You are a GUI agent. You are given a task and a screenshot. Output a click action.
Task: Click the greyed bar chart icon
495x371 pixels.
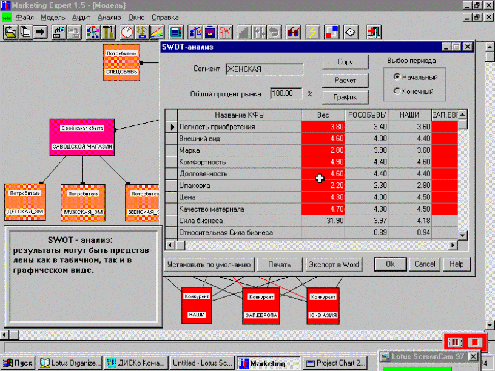(244, 32)
